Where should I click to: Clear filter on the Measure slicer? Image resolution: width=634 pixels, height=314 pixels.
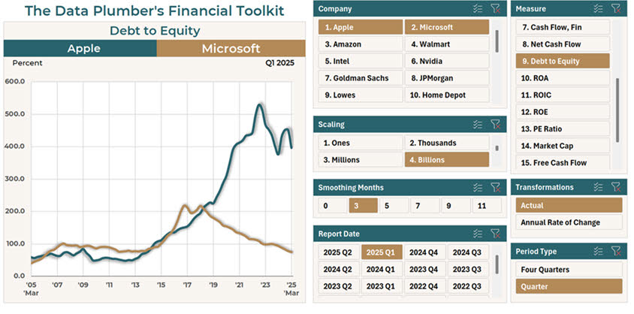tap(615, 9)
